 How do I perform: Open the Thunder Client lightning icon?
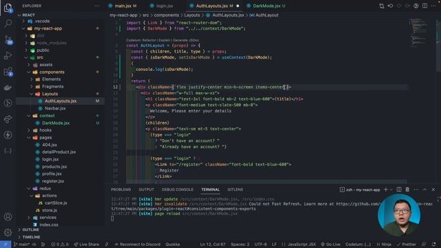(8, 135)
